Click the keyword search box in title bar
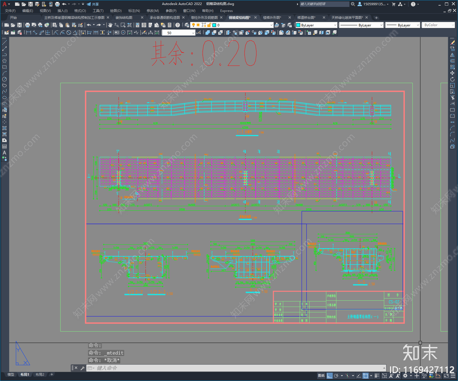Viewport: 458px width, 381px height. (x=324, y=4)
